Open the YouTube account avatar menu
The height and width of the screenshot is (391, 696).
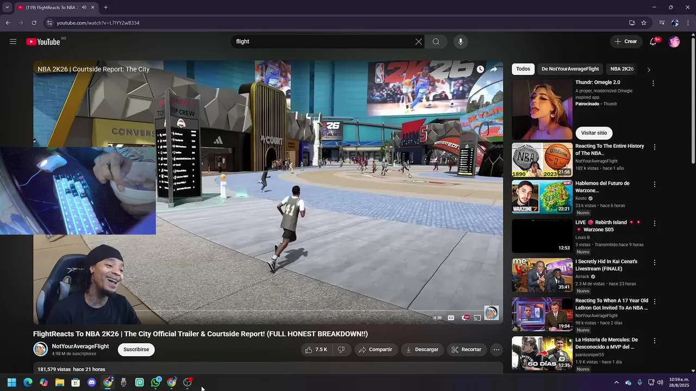click(674, 42)
